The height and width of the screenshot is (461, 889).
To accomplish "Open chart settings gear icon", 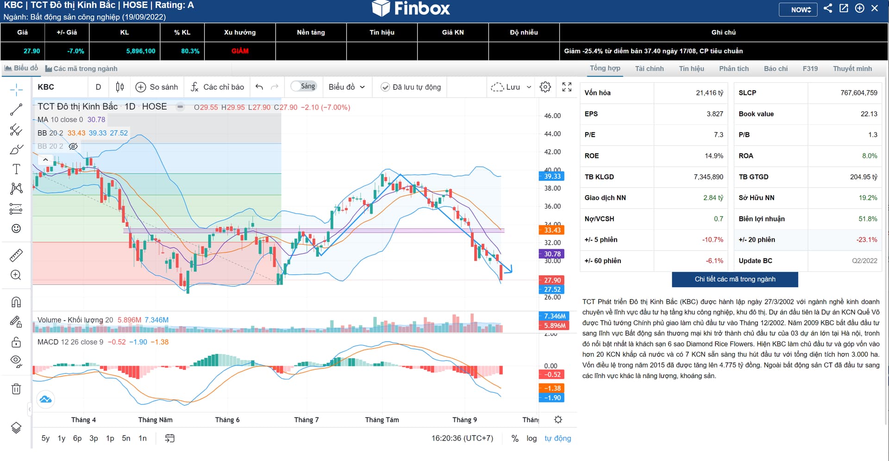I will [545, 87].
